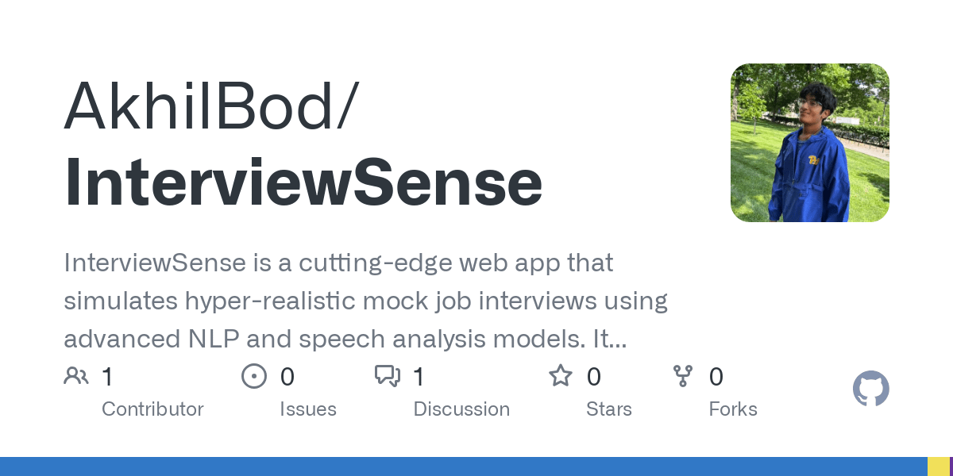
Task: Select the Issues label
Action: 308,409
